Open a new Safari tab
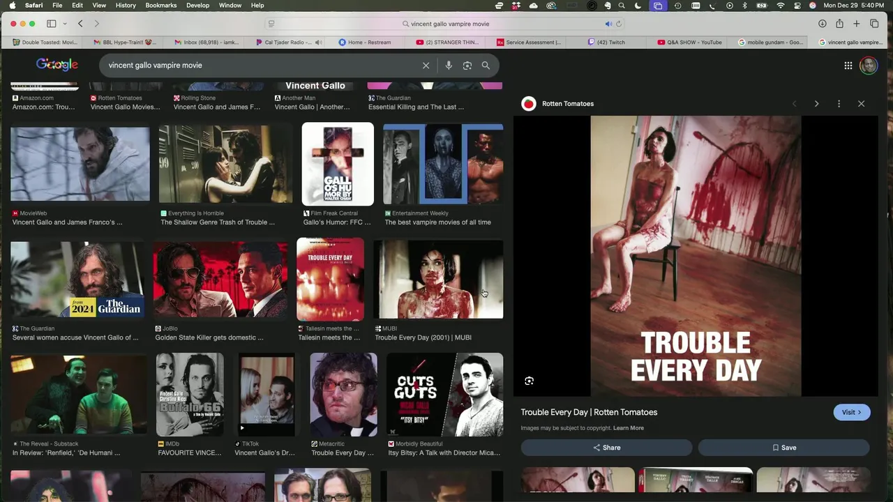 (857, 24)
